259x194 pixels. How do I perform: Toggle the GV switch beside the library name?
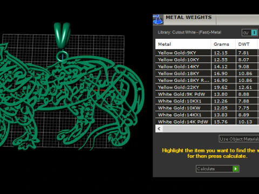(x=250, y=32)
